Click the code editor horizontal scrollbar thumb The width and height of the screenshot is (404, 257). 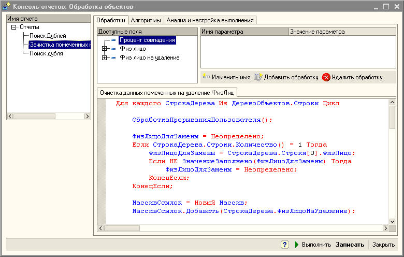(122, 228)
